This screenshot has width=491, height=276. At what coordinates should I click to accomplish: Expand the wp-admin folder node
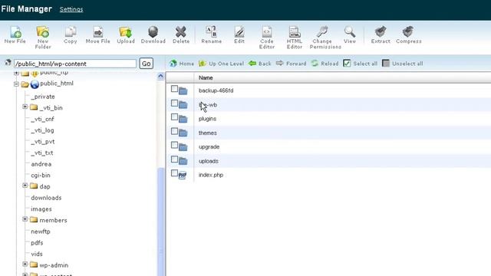(x=25, y=264)
